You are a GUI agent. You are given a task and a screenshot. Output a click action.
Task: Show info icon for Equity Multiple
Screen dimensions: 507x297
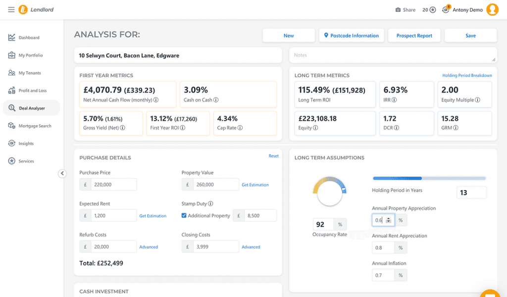pyautogui.click(x=478, y=100)
